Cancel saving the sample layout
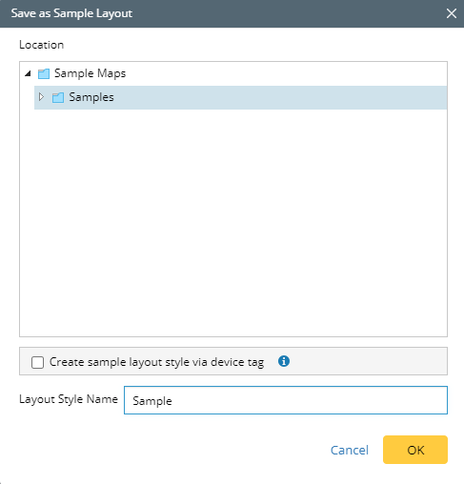Viewport: 464px width, 484px height. point(350,450)
